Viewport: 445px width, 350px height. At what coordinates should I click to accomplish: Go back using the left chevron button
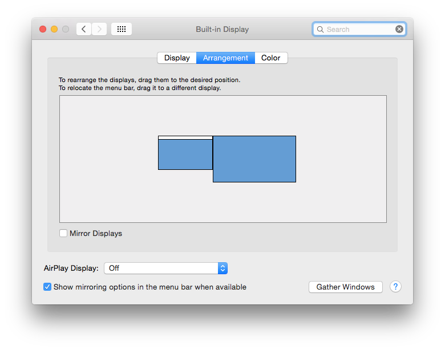(84, 29)
